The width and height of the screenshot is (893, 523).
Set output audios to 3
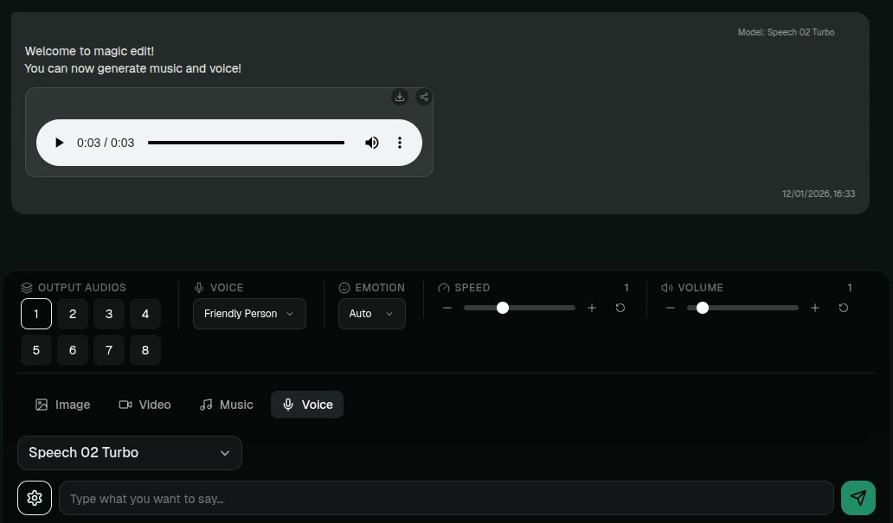109,314
